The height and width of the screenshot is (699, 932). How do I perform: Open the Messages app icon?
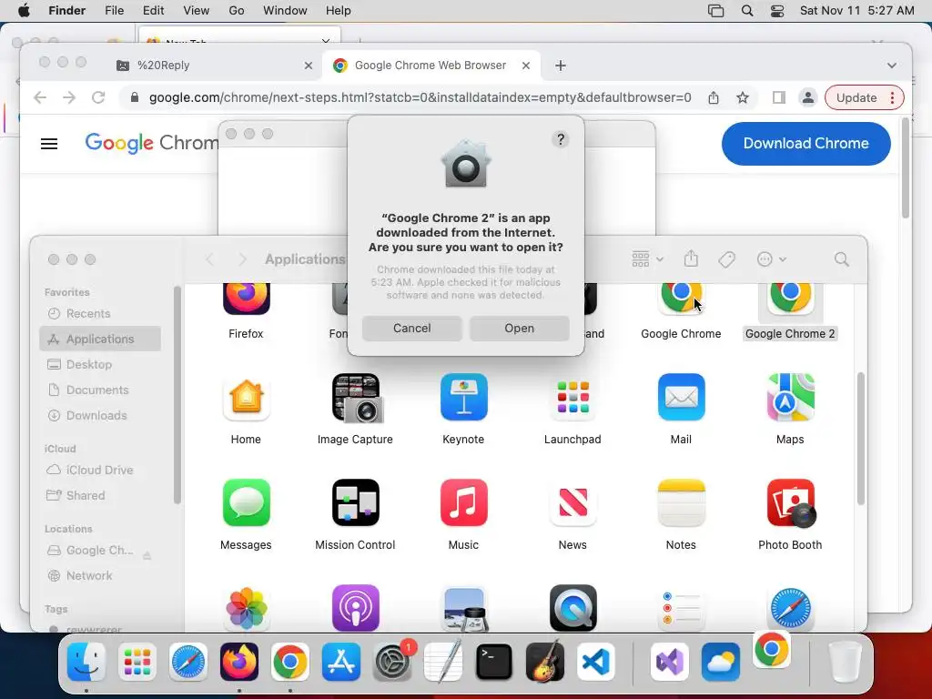[246, 502]
